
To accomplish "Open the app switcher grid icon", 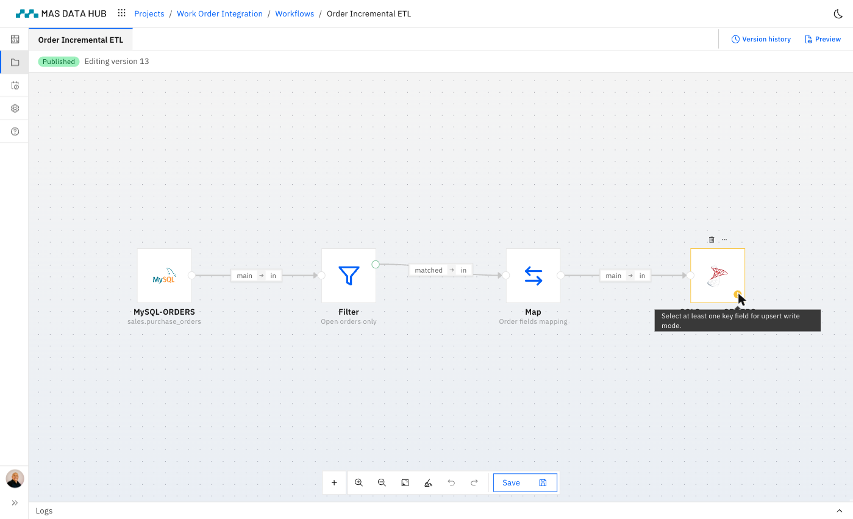I will click(x=122, y=13).
